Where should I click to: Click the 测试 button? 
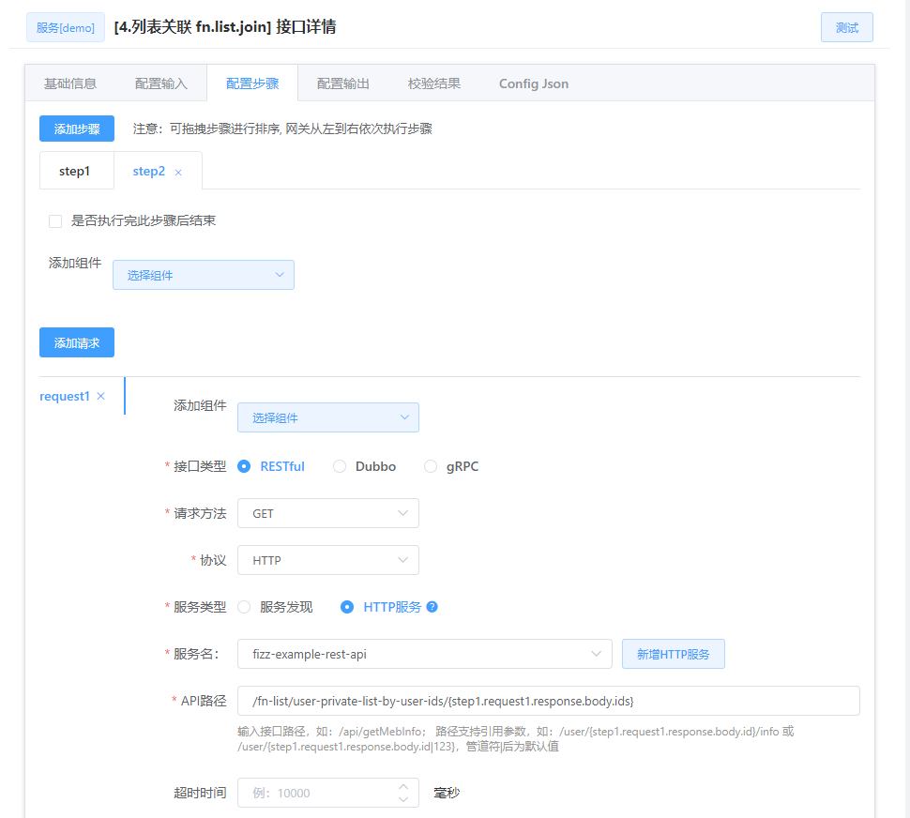point(846,27)
